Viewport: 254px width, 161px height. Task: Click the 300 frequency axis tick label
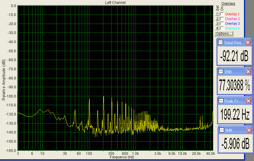111,153
